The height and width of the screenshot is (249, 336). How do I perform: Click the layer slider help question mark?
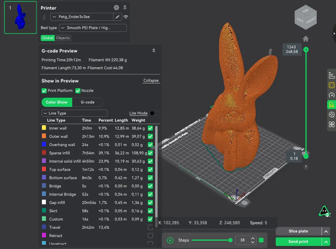[306, 167]
